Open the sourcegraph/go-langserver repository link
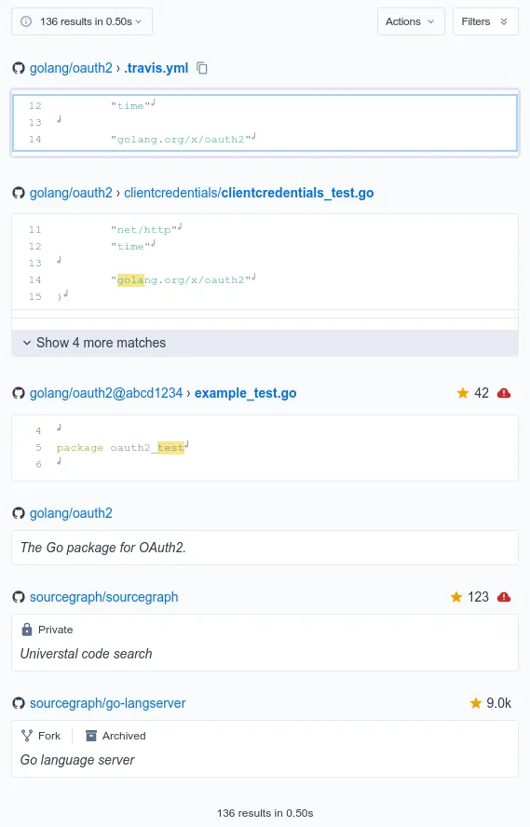Viewport: 530px width, 827px height. pyautogui.click(x=107, y=703)
